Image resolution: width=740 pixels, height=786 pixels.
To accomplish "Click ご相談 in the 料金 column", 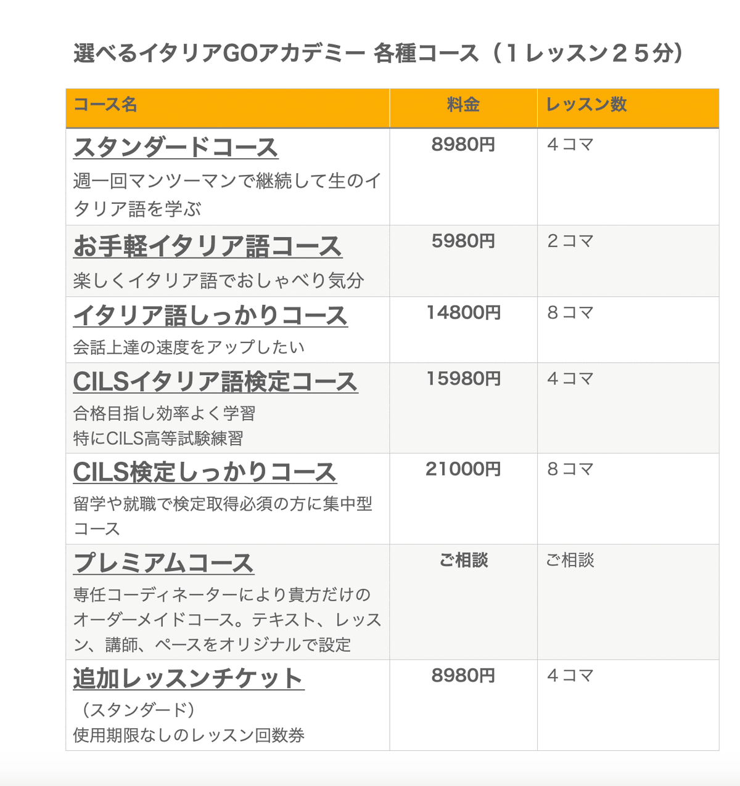I will point(463,560).
